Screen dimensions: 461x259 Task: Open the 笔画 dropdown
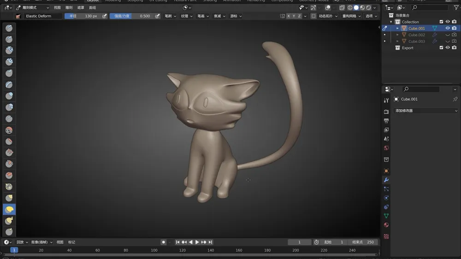coord(203,16)
